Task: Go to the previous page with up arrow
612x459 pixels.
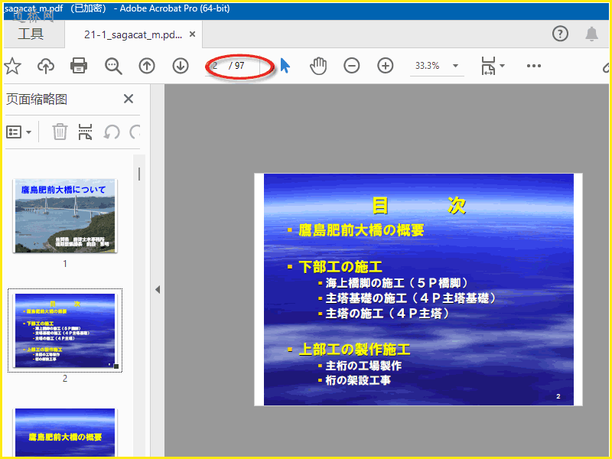Action: point(147,66)
